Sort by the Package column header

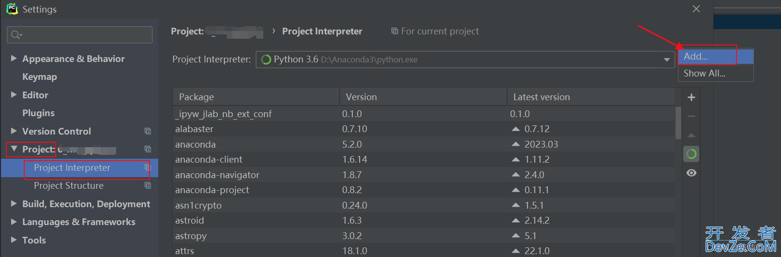(x=256, y=97)
